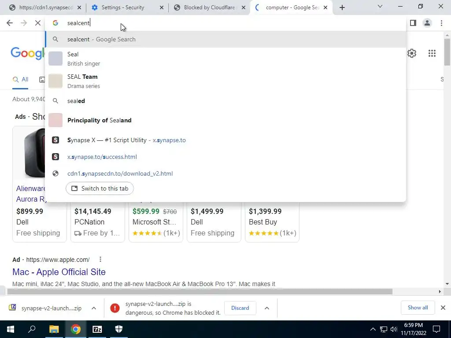
Task: Close the downloads bar
Action: [443, 308]
